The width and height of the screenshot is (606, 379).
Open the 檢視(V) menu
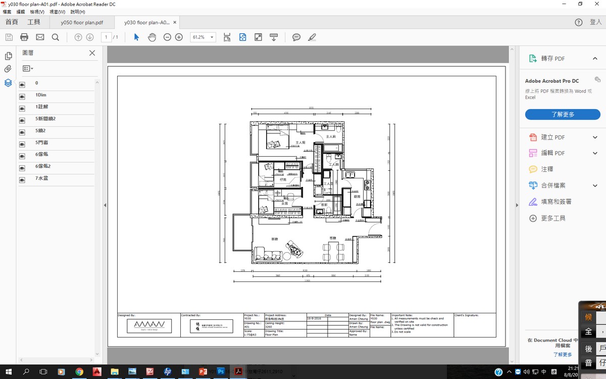37,12
